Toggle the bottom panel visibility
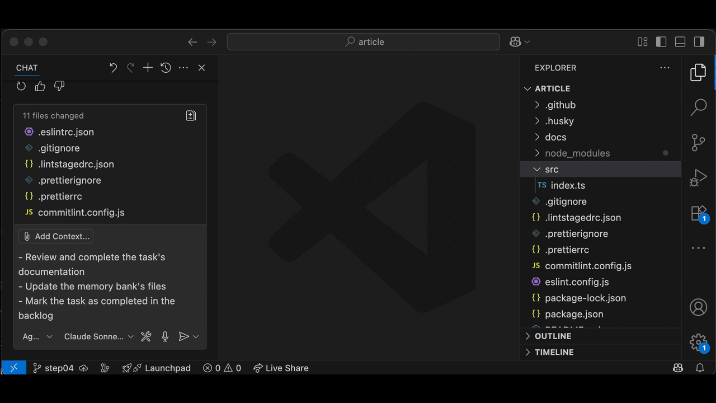The image size is (716, 403). click(680, 42)
